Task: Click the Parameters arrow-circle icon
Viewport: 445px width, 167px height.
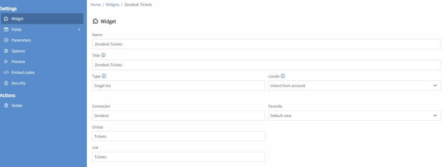Action: click(x=6, y=40)
